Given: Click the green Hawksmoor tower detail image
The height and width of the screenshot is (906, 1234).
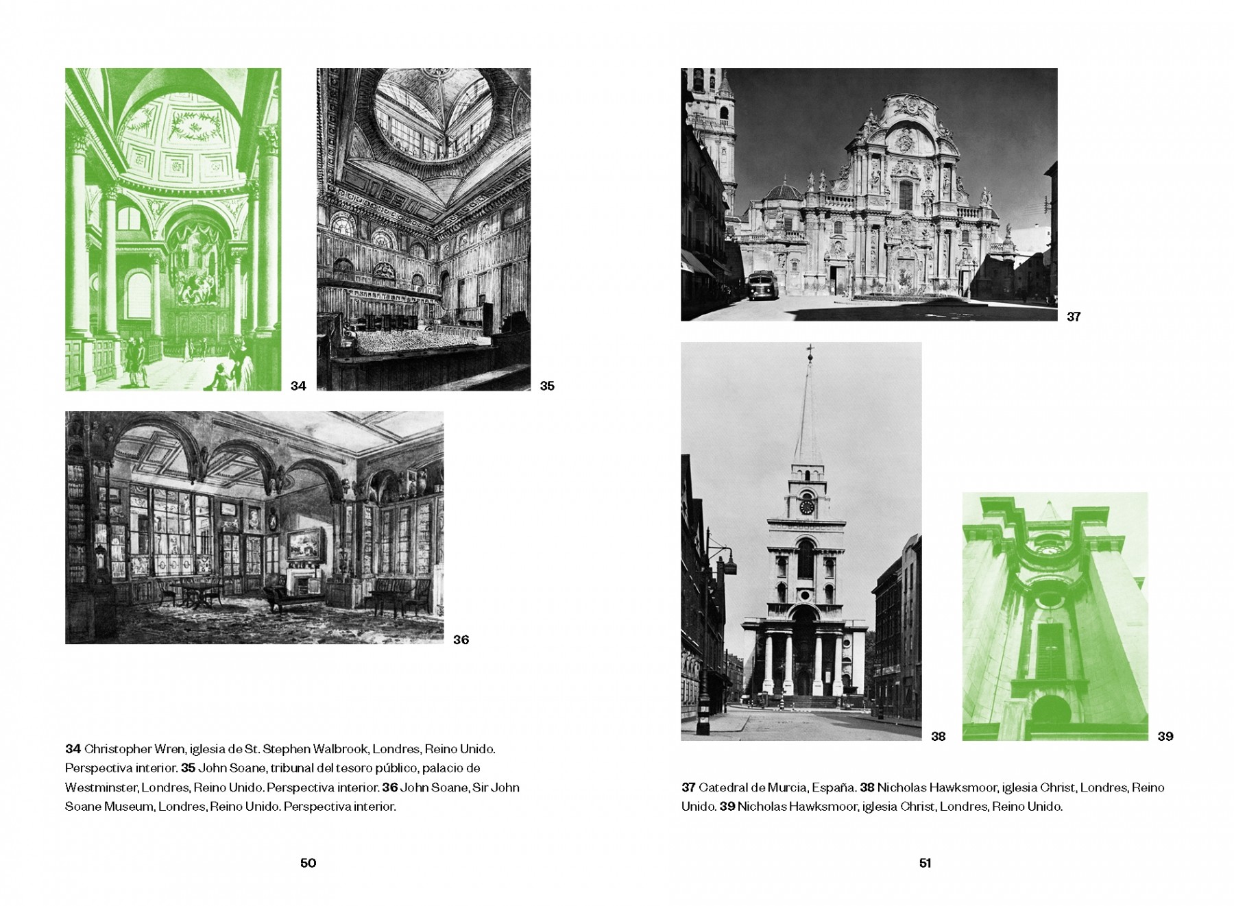Looking at the screenshot, I should coord(1055,616).
